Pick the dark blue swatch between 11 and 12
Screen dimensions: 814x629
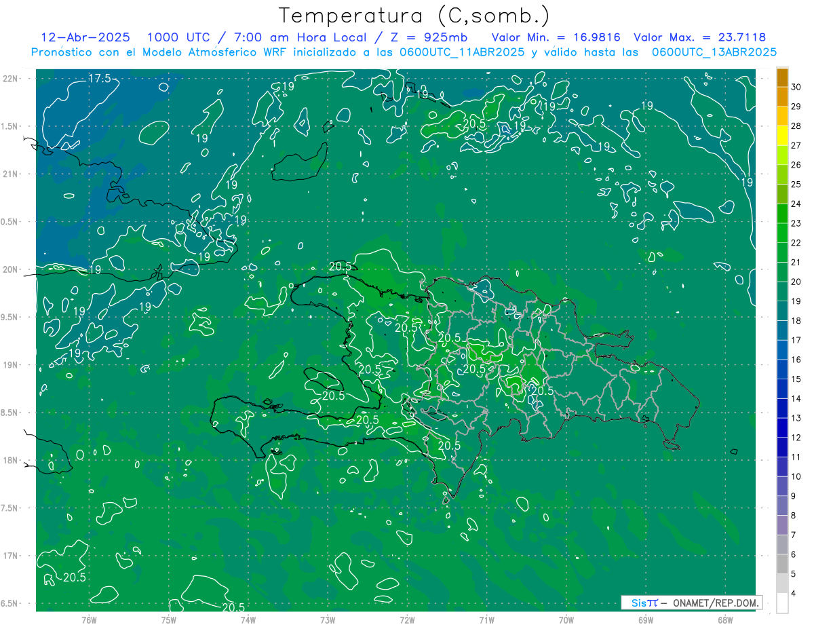[782, 447]
